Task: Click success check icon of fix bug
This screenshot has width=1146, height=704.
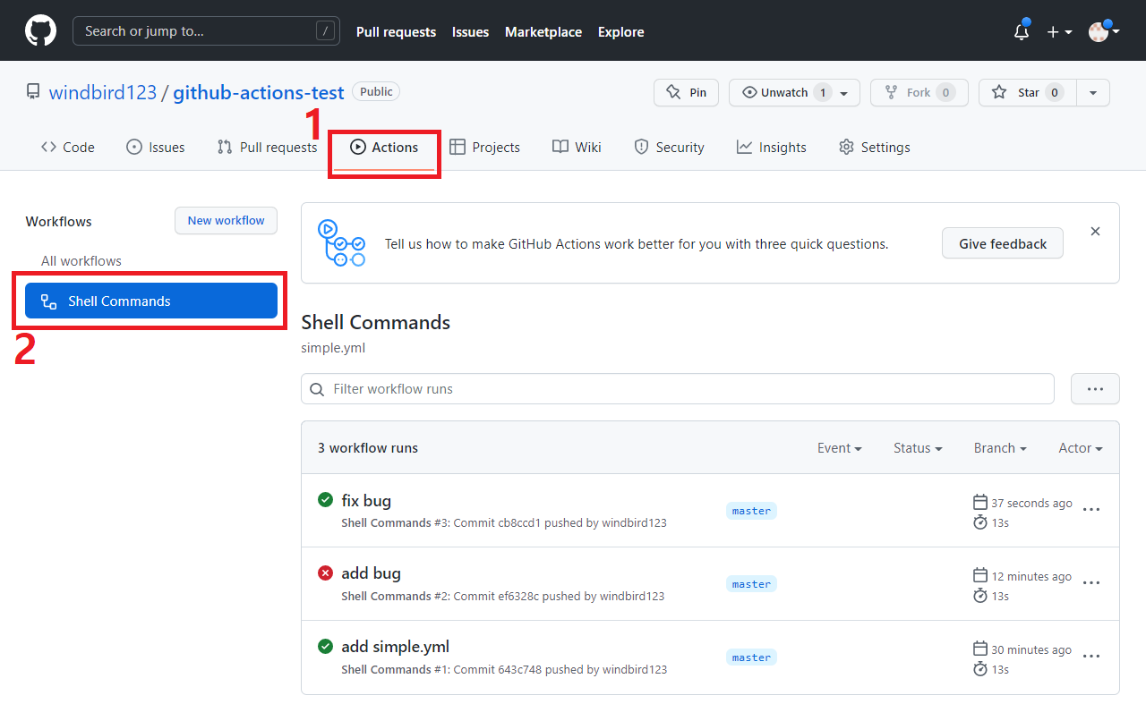Action: pos(325,499)
